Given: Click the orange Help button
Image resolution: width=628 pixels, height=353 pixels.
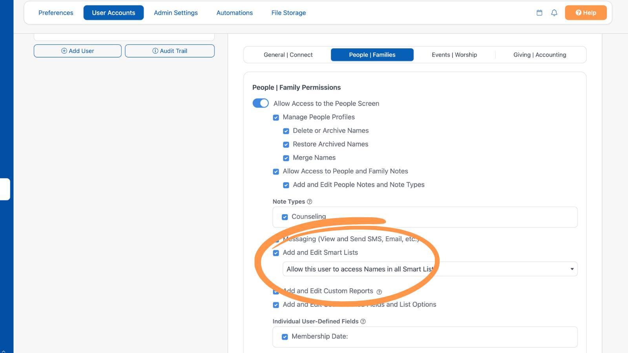Looking at the screenshot, I should (x=586, y=13).
